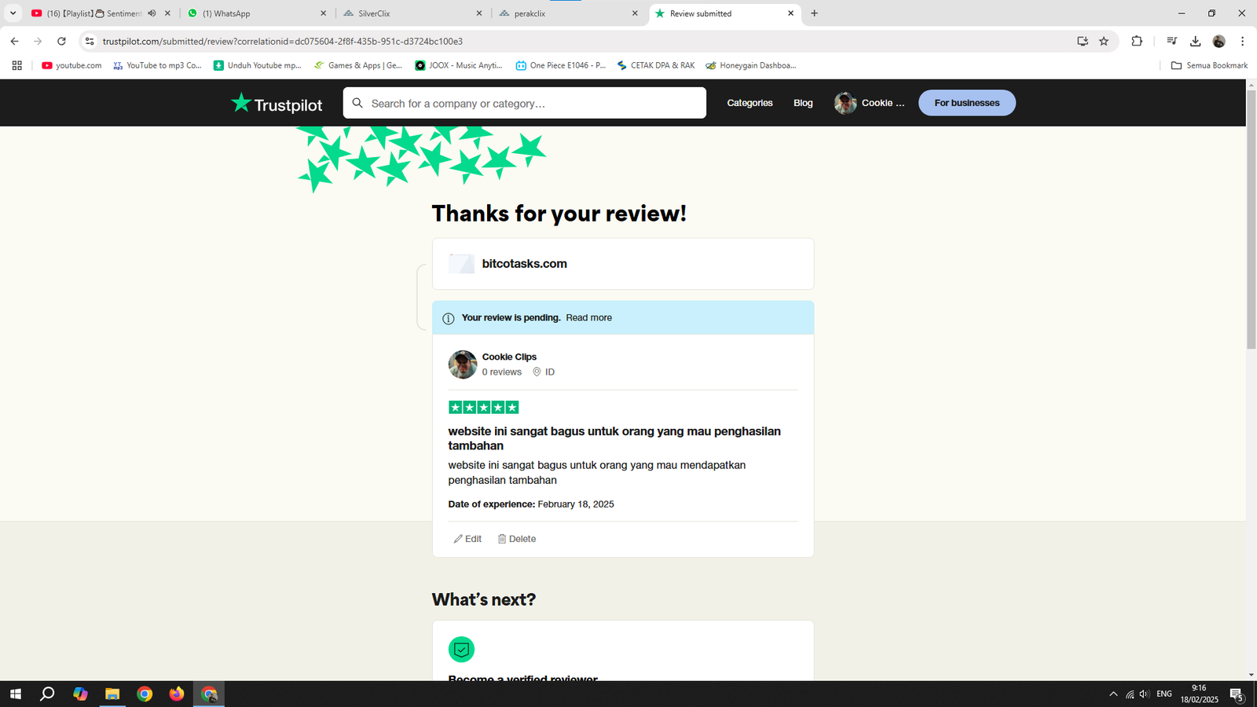The height and width of the screenshot is (707, 1257).
Task: Open the browser Downloads icon
Action: [x=1195, y=41]
